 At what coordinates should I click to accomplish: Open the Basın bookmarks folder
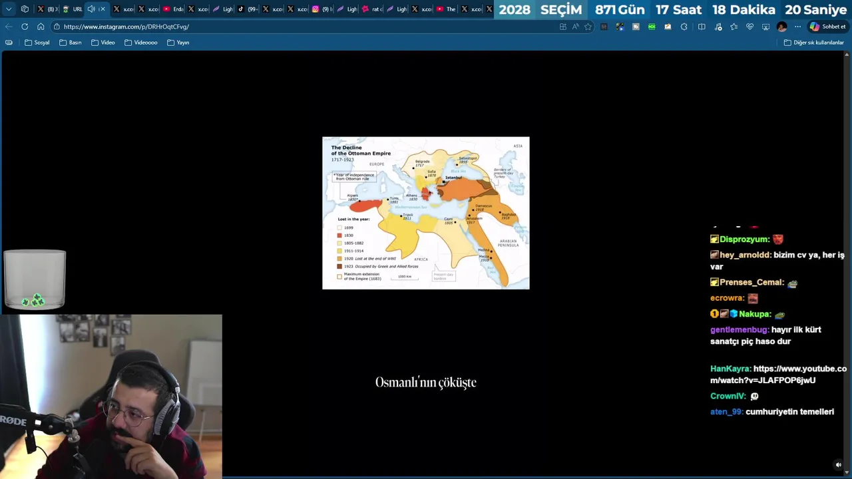pyautogui.click(x=71, y=43)
